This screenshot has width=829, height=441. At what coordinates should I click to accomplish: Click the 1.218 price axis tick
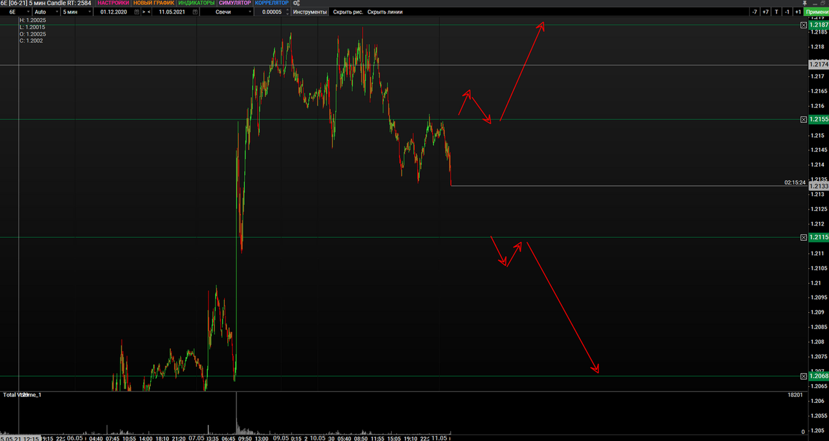coord(817,47)
